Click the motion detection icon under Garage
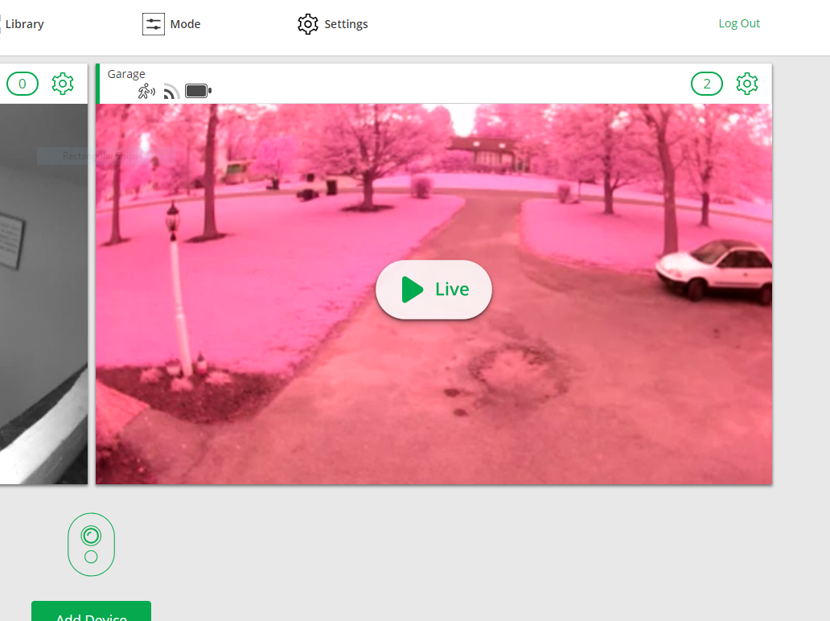830x621 pixels. coord(147,91)
